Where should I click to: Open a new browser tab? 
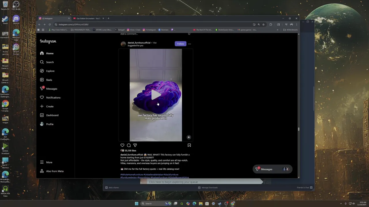(x=108, y=18)
